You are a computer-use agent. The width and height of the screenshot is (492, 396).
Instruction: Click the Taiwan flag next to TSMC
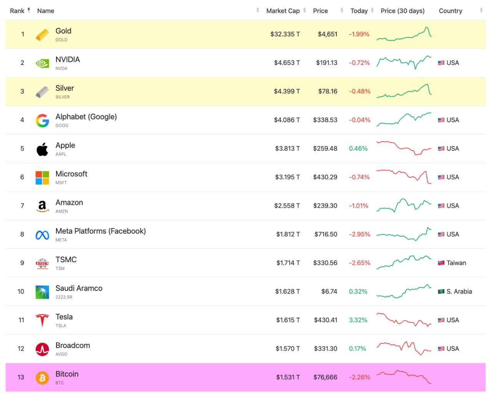[441, 263]
